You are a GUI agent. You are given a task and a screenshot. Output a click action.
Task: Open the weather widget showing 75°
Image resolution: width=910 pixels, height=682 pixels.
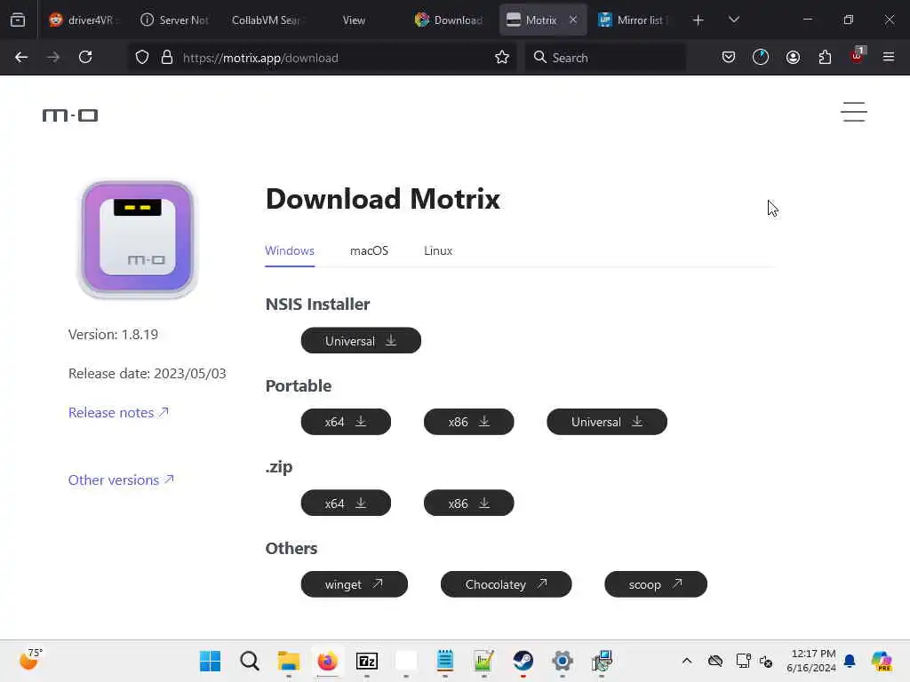tap(30, 660)
